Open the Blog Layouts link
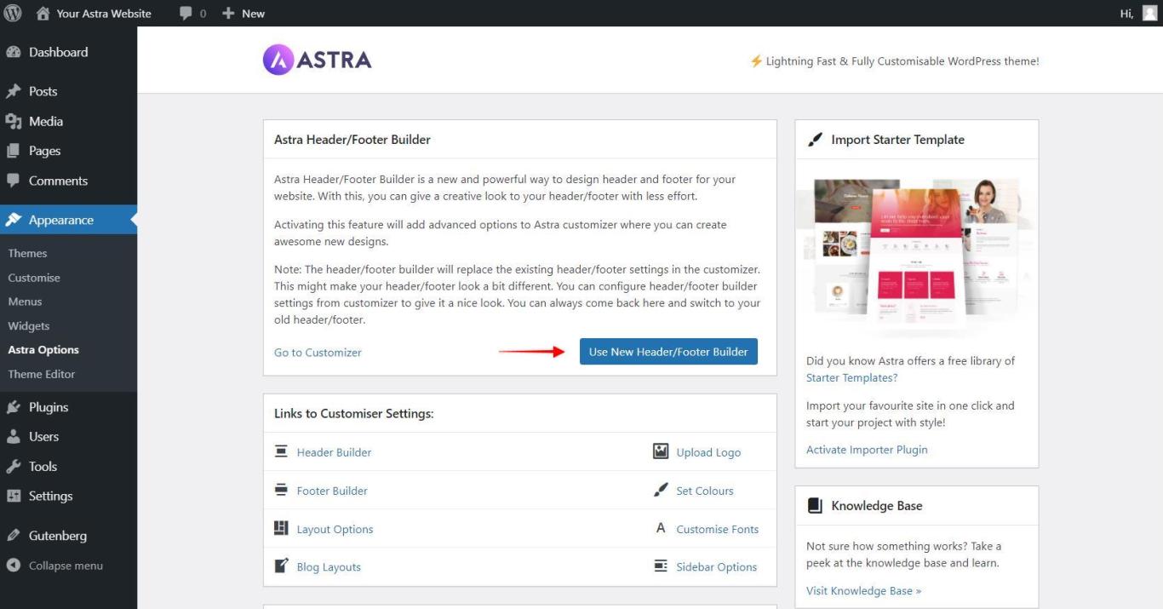Screen dimensions: 1163x609 [x=329, y=567]
